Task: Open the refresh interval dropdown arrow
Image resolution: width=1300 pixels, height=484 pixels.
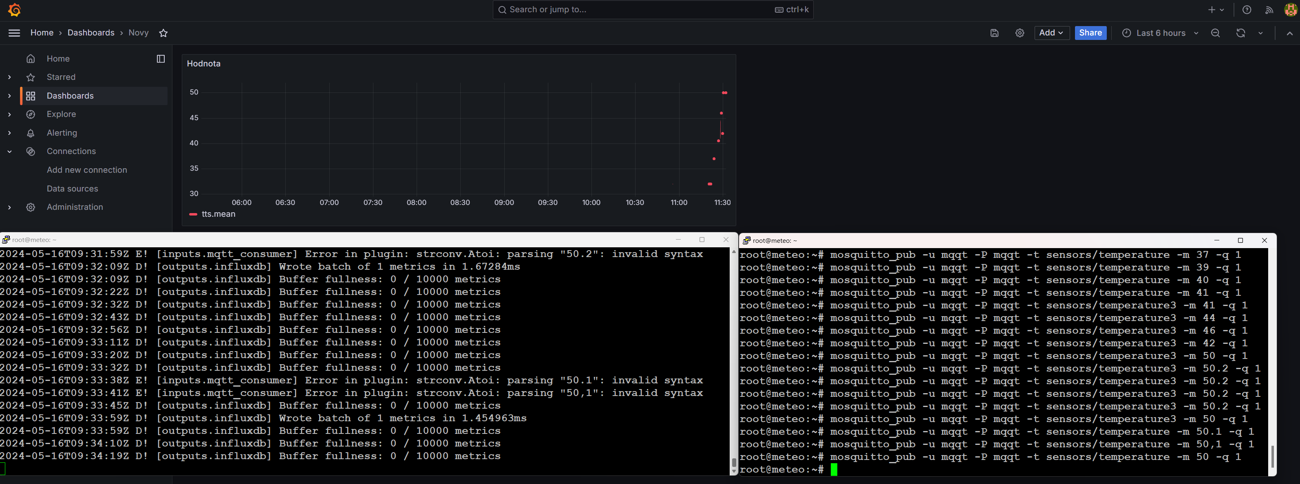Action: coord(1260,33)
